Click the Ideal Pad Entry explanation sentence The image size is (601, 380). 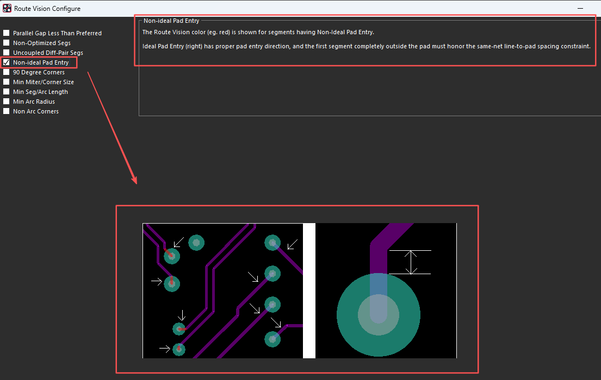click(x=366, y=46)
